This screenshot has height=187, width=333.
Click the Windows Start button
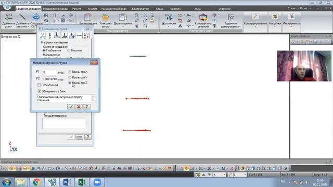(x=6, y=182)
